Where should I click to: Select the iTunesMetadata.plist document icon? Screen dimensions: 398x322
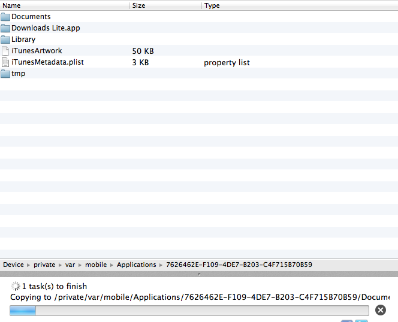(5, 62)
